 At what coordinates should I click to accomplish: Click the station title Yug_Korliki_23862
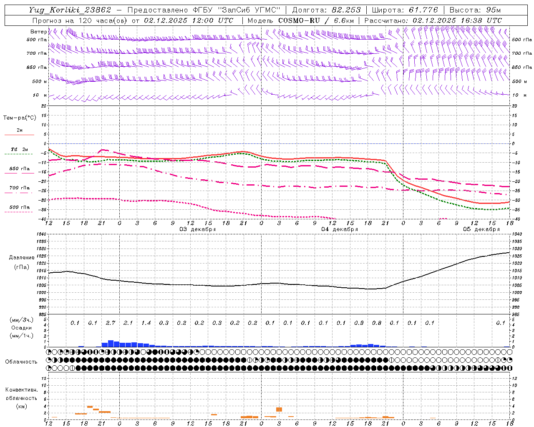[70, 10]
